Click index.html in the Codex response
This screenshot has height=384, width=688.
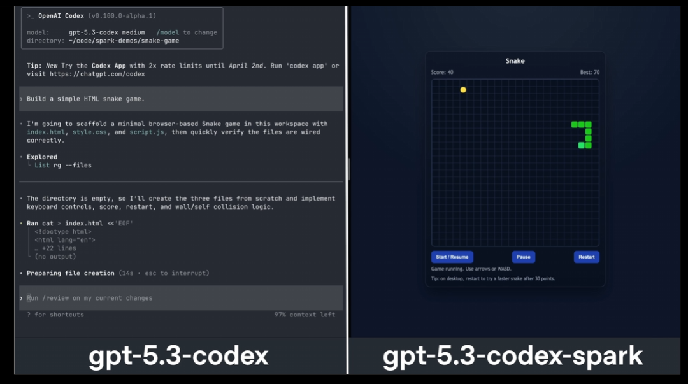click(x=46, y=132)
